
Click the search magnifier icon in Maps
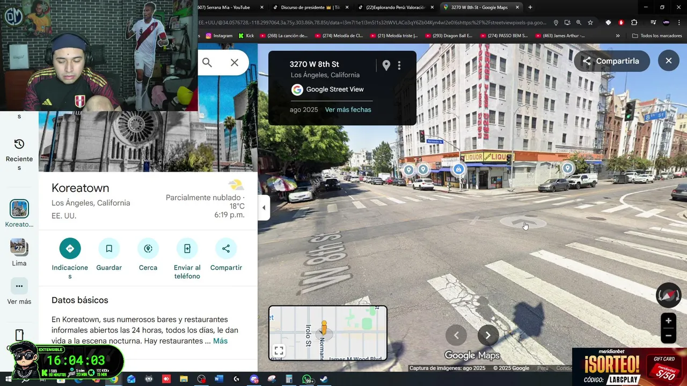point(207,63)
